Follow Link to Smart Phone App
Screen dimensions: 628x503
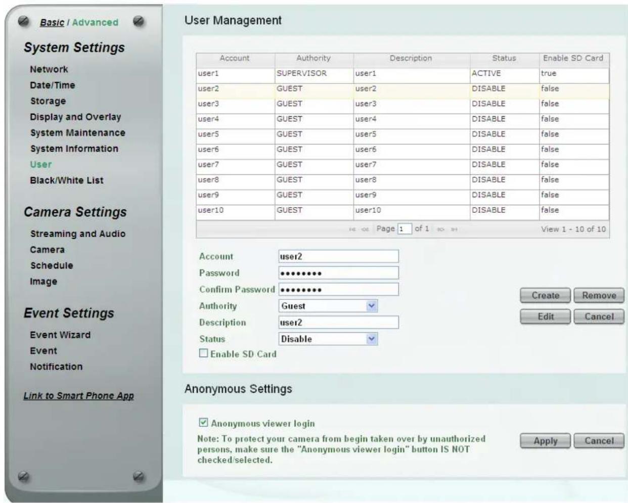(x=78, y=396)
